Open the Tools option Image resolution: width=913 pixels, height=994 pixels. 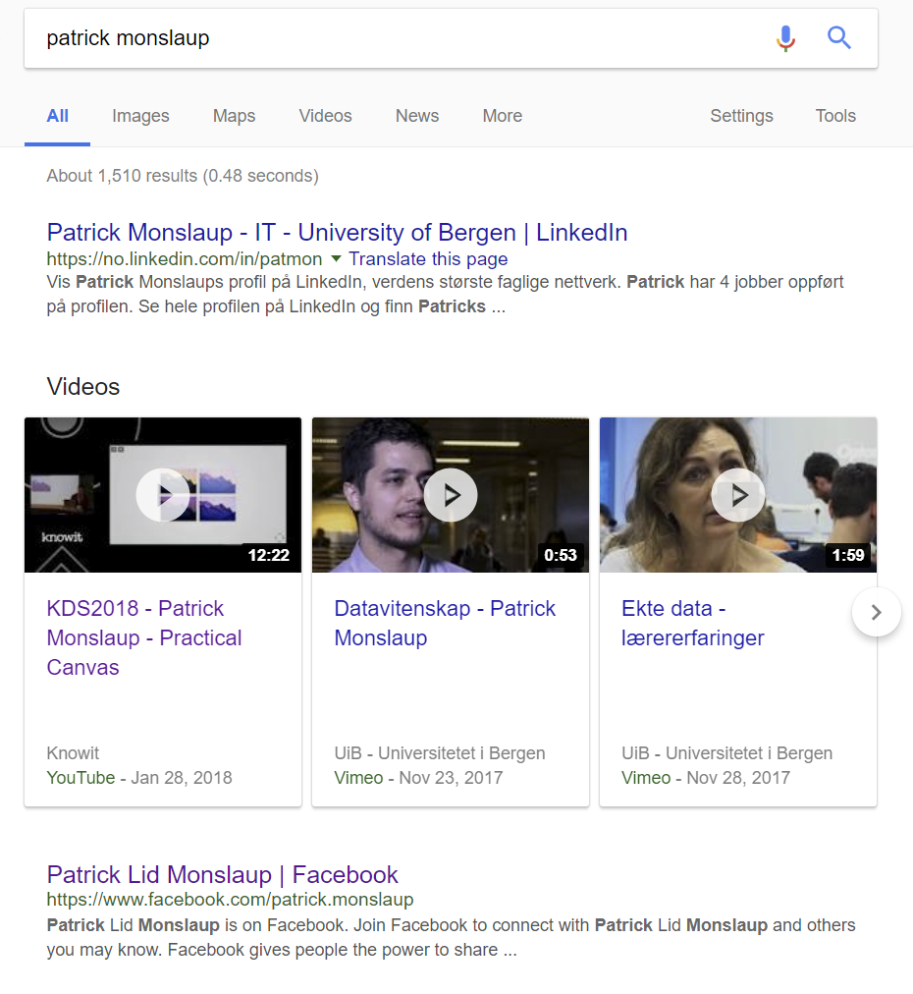pyautogui.click(x=835, y=116)
